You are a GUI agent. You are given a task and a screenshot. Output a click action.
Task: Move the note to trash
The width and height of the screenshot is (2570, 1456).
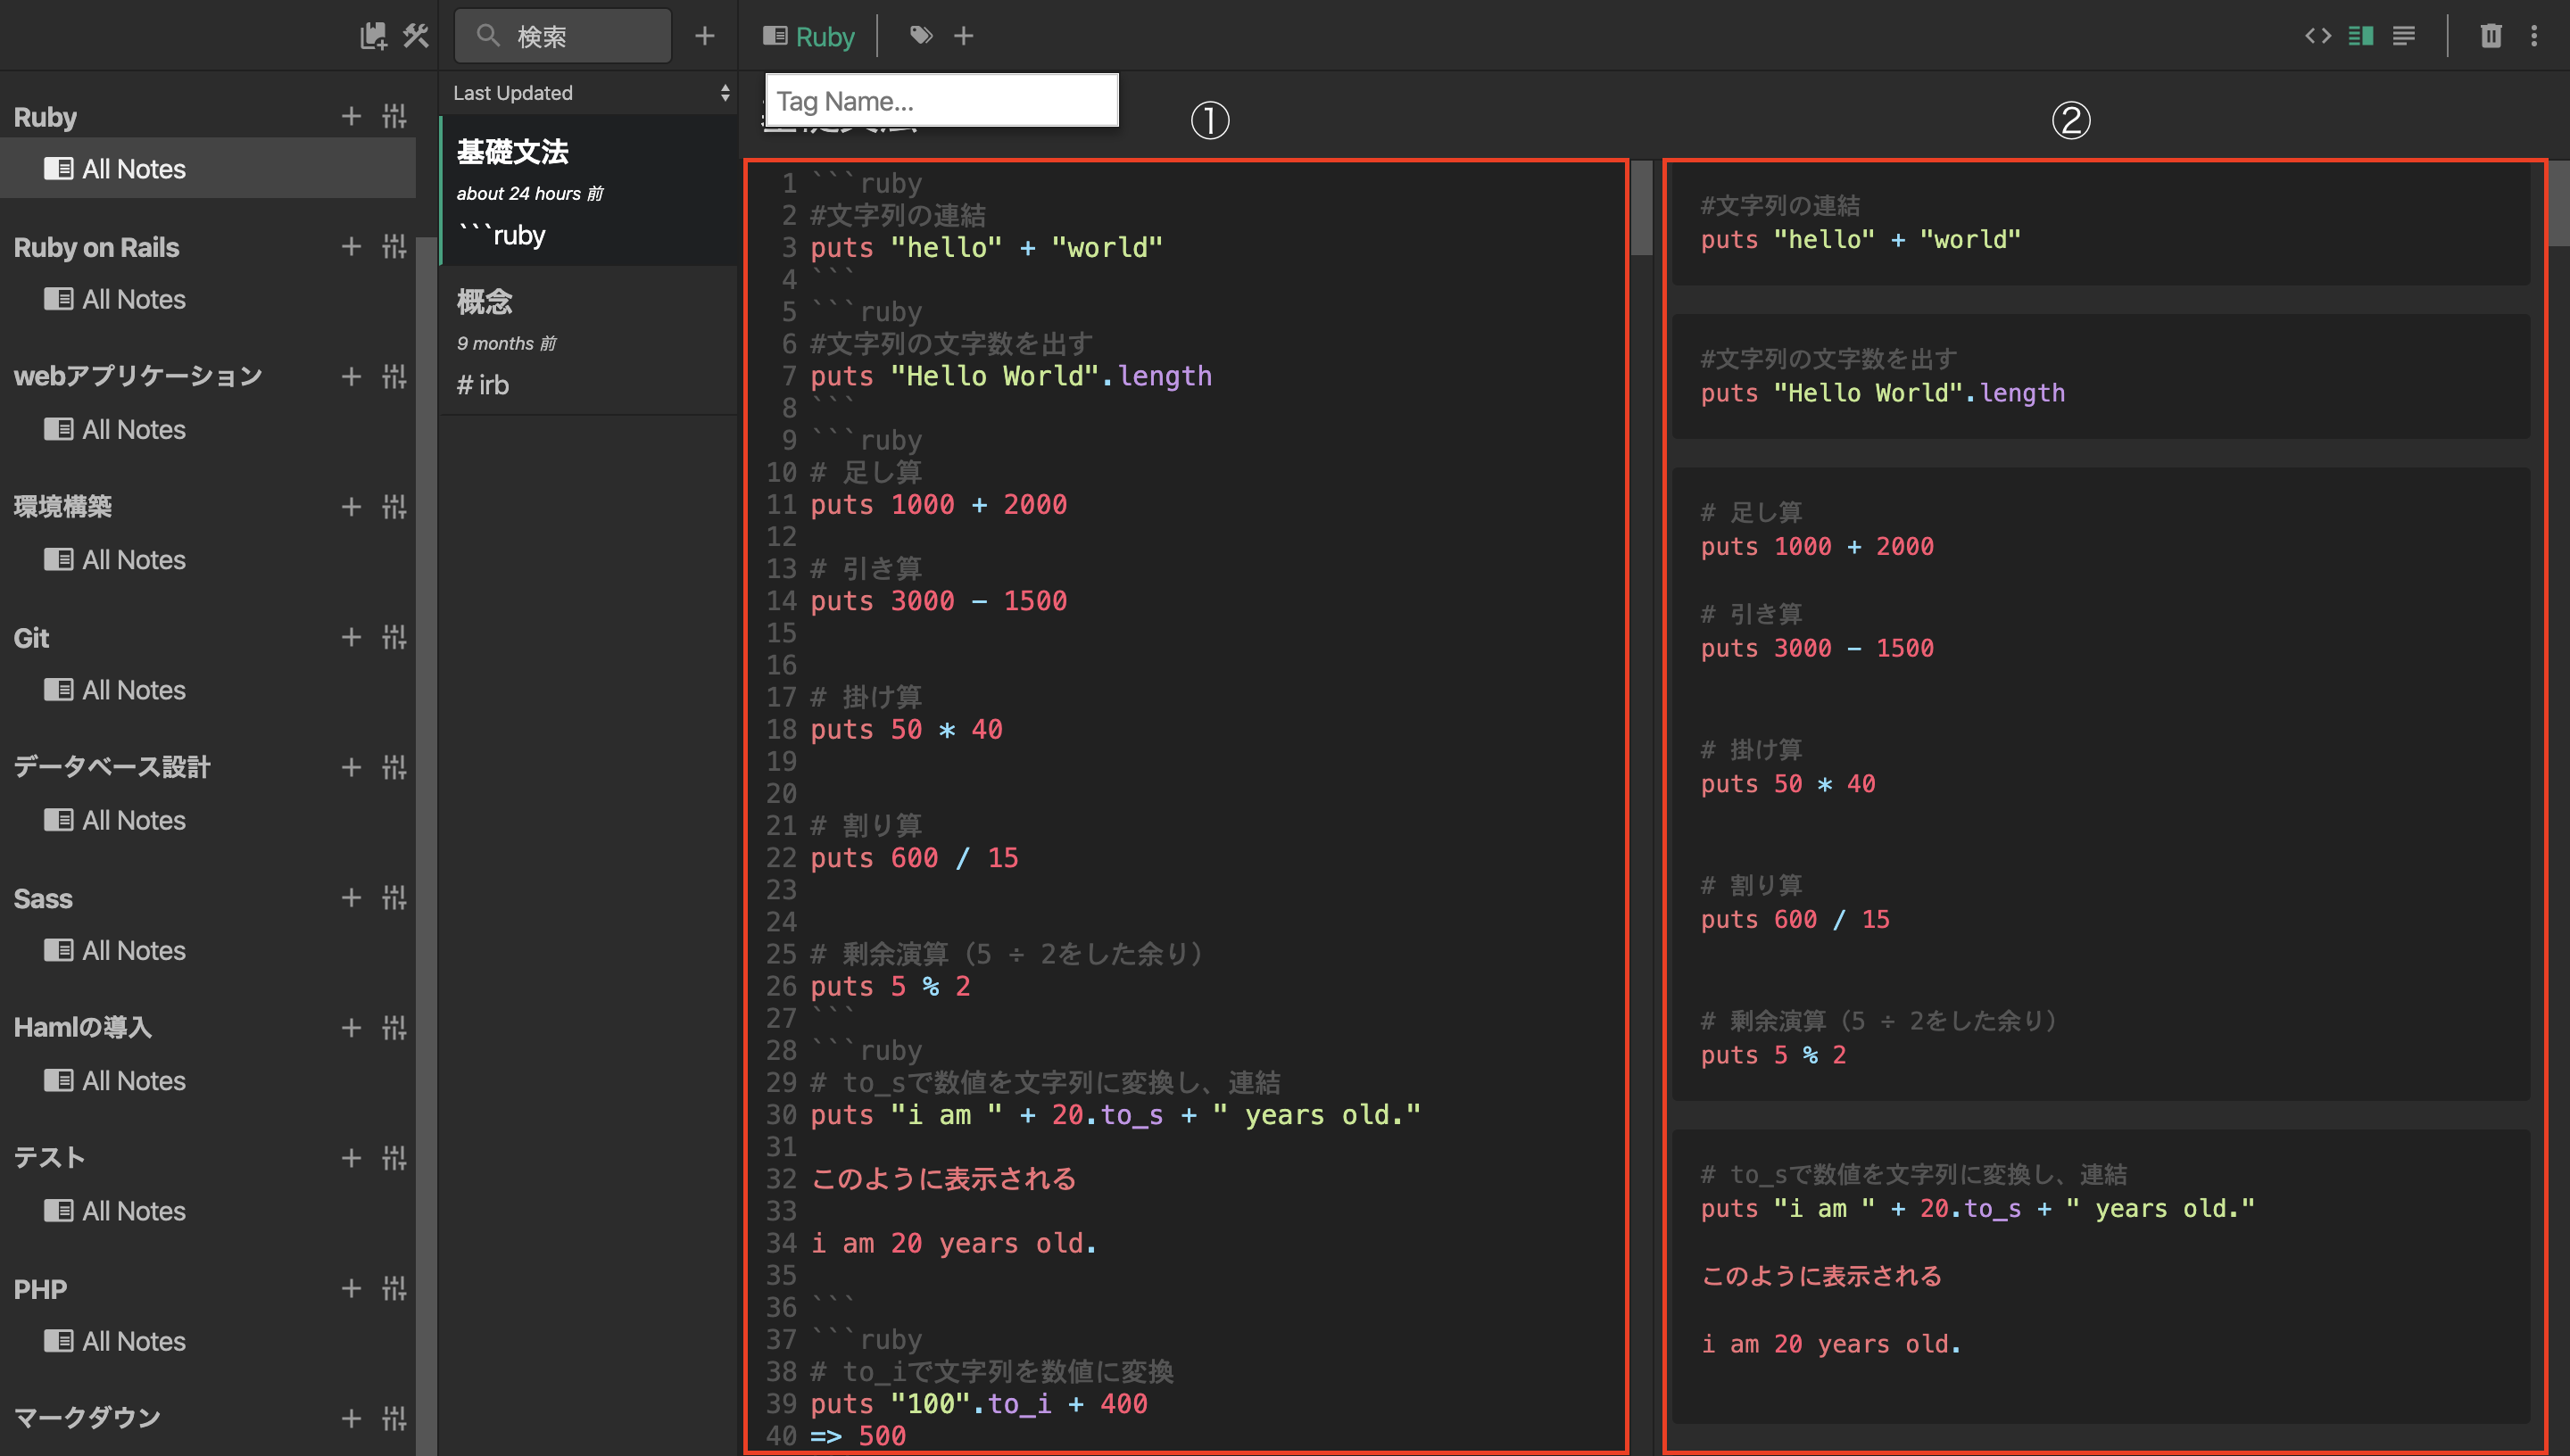[2490, 36]
